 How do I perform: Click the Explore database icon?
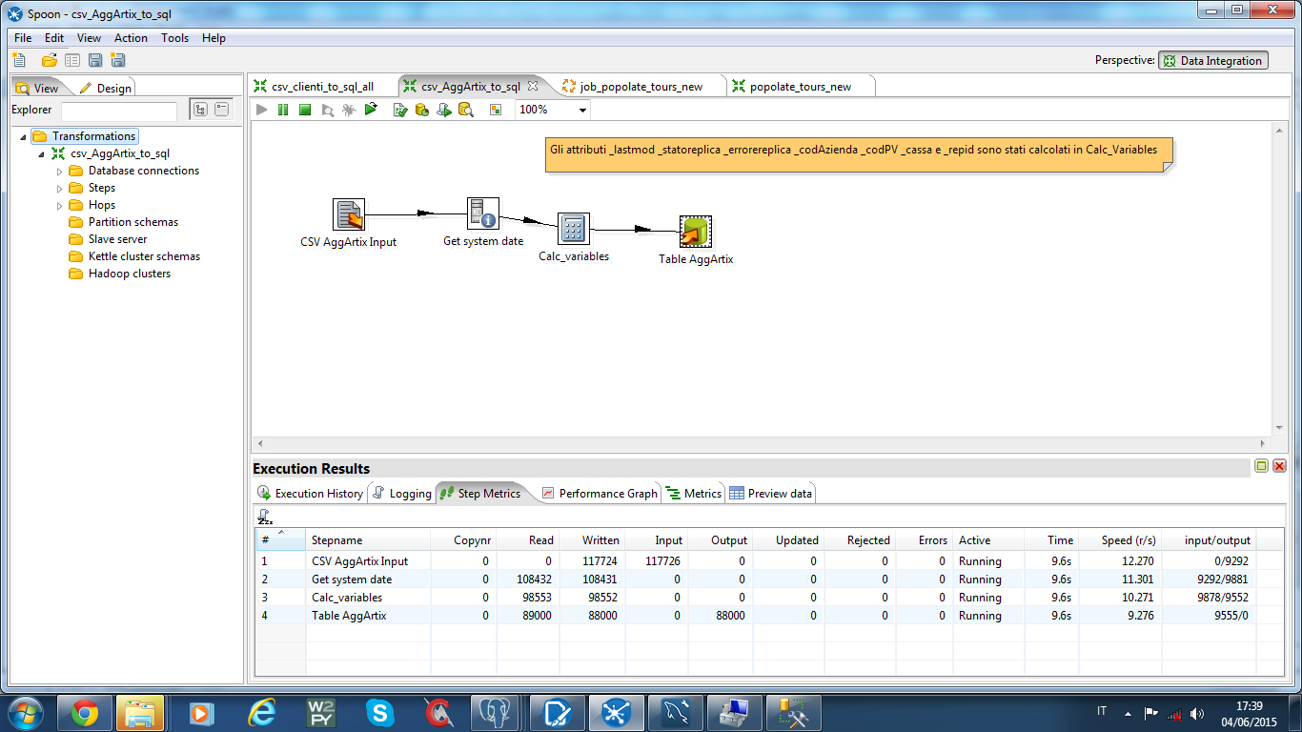tap(465, 110)
